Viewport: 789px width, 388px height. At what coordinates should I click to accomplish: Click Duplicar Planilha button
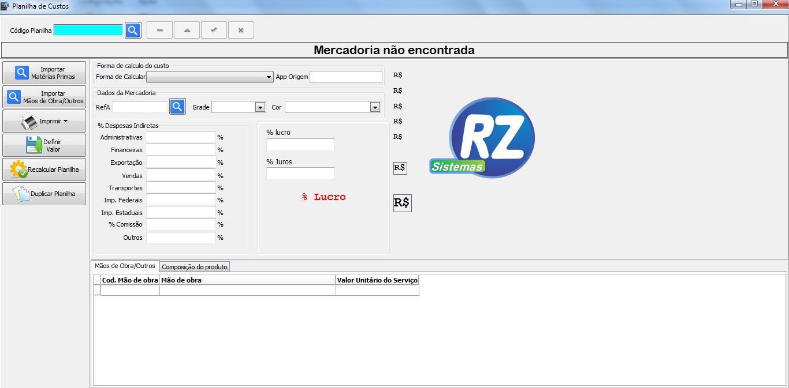[44, 194]
